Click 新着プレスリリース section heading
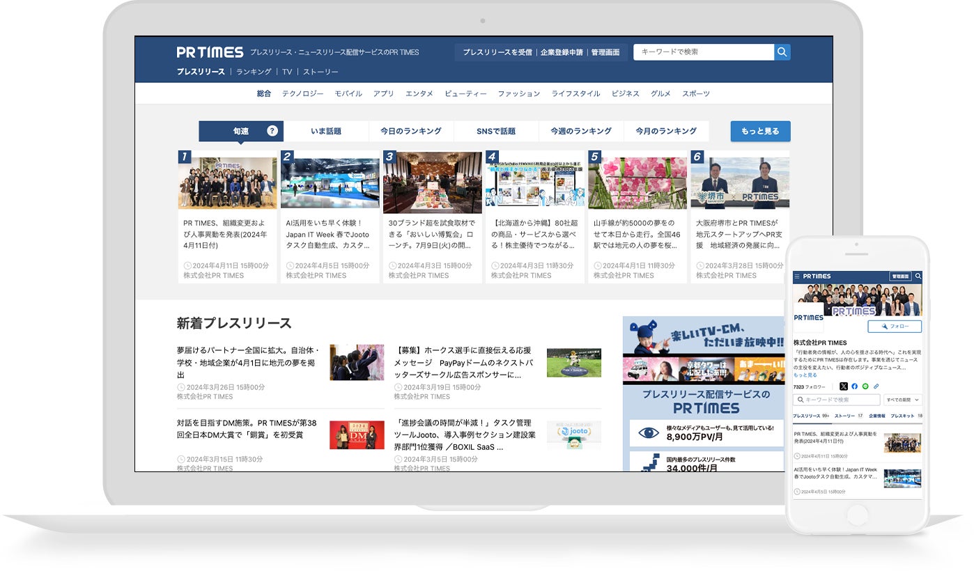This screenshot has height=571, width=974. coord(234,323)
